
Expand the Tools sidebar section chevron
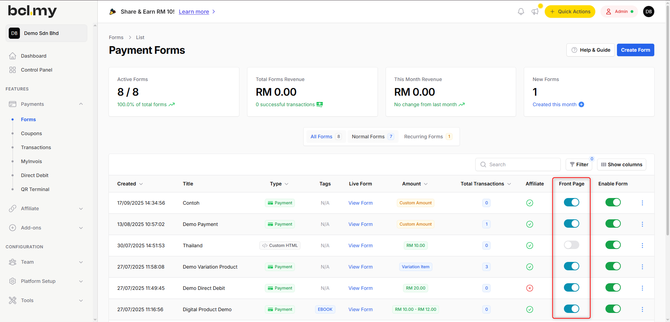81,300
